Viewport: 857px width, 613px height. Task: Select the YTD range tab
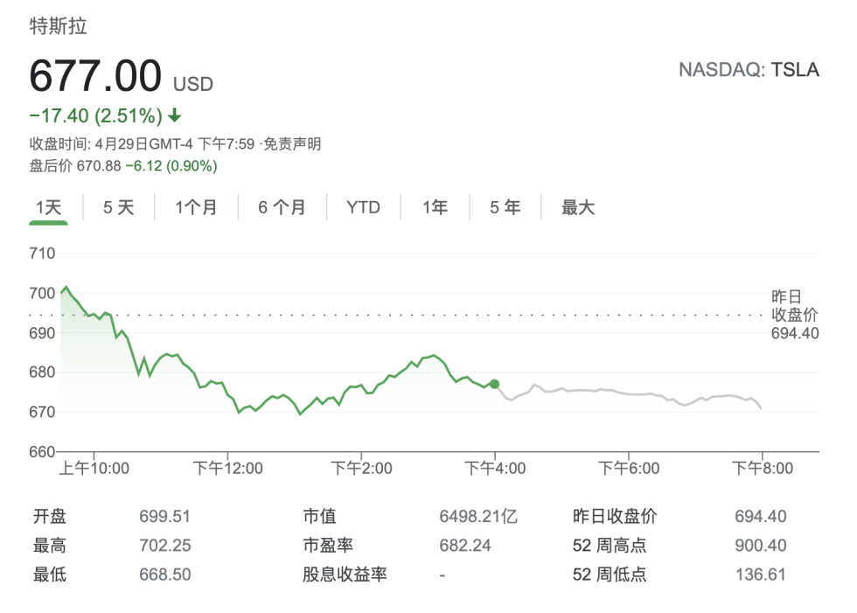[363, 207]
